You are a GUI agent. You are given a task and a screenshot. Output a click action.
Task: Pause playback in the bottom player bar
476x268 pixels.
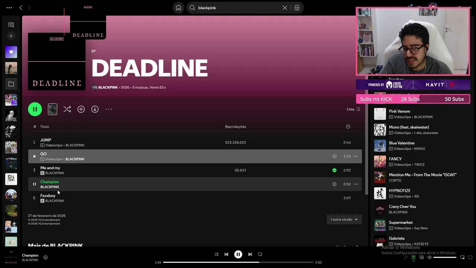(x=238, y=254)
